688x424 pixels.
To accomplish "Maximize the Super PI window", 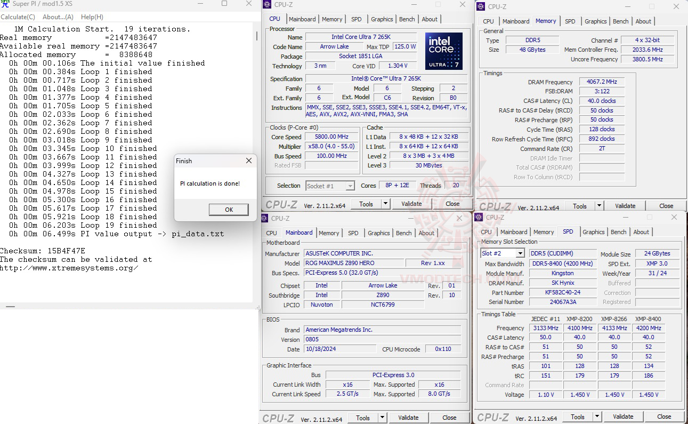I will pos(224,4).
